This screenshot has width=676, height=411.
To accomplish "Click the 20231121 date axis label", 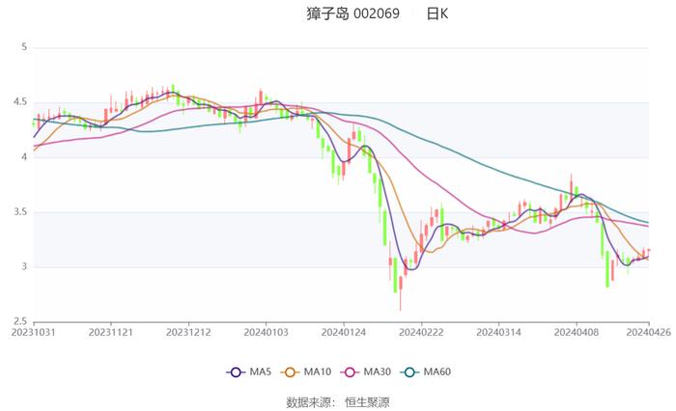I will pyautogui.click(x=111, y=330).
